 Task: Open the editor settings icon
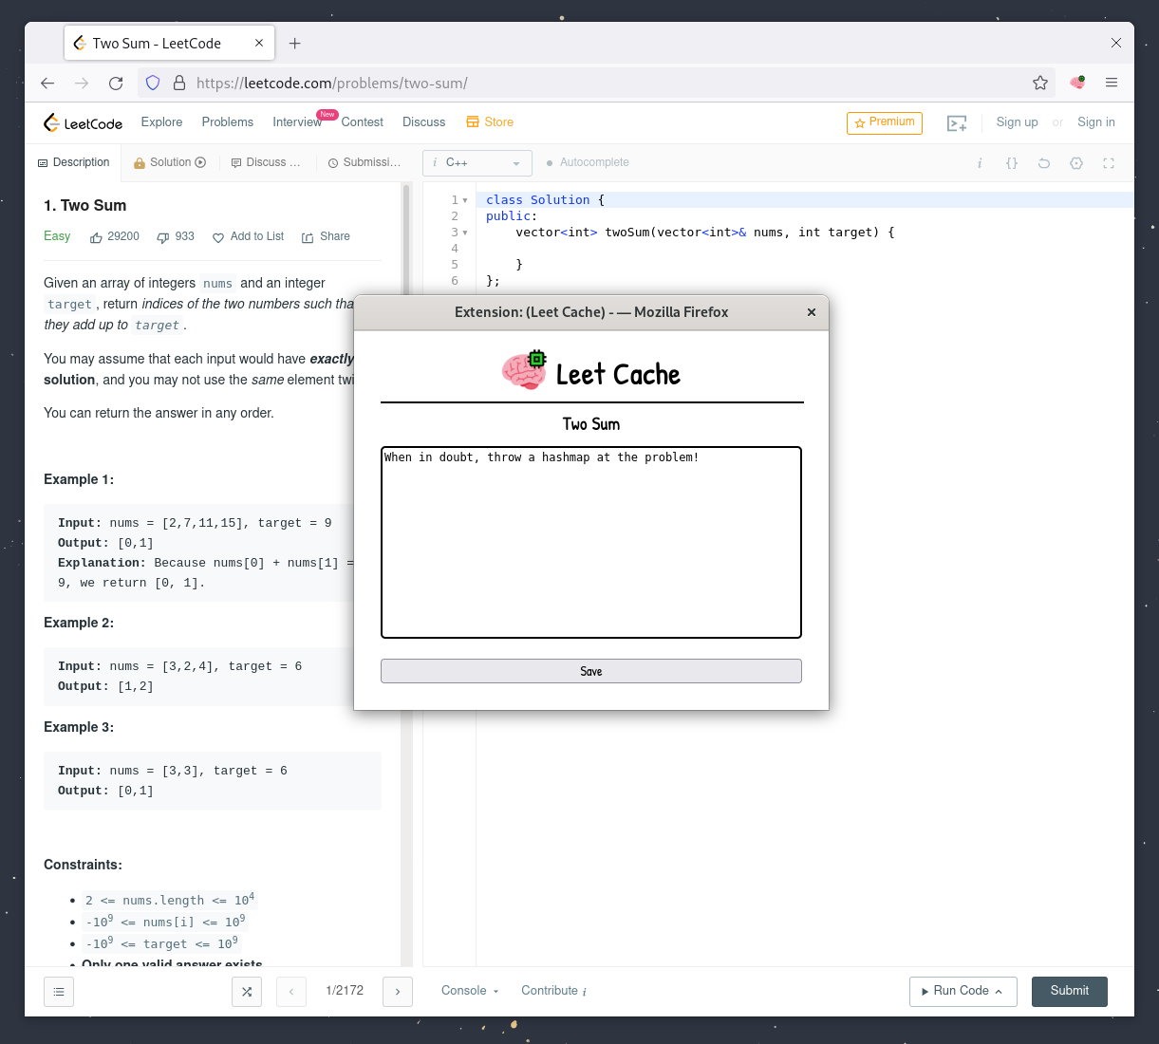(1076, 163)
